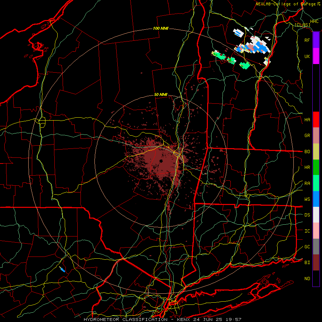The image size is (322, 322).
Task: Click the 'HHC' product label
Action: [314, 21]
